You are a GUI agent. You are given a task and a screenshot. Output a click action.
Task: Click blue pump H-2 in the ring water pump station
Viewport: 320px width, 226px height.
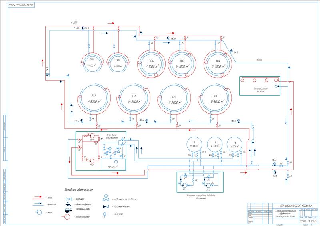click(208, 185)
